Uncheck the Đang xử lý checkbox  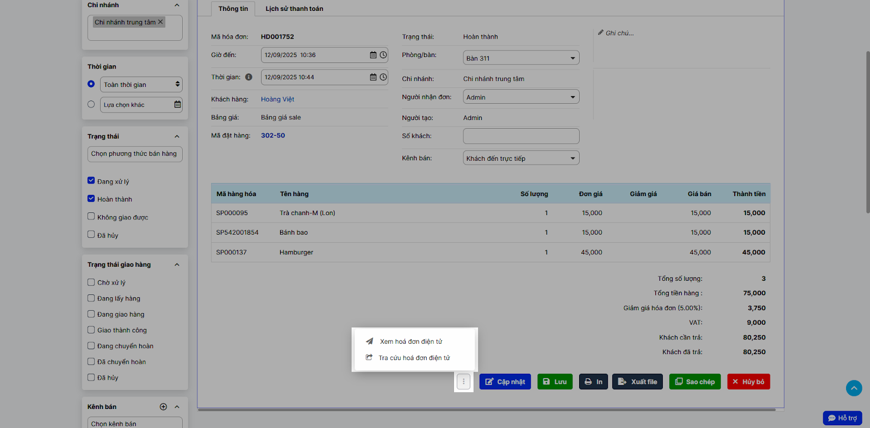tap(91, 181)
